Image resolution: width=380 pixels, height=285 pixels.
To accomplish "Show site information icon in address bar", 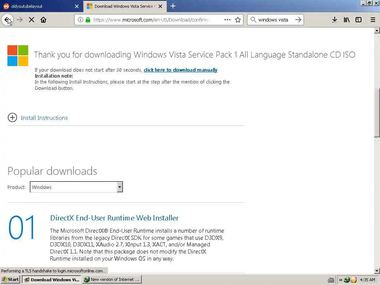I will click(81, 20).
